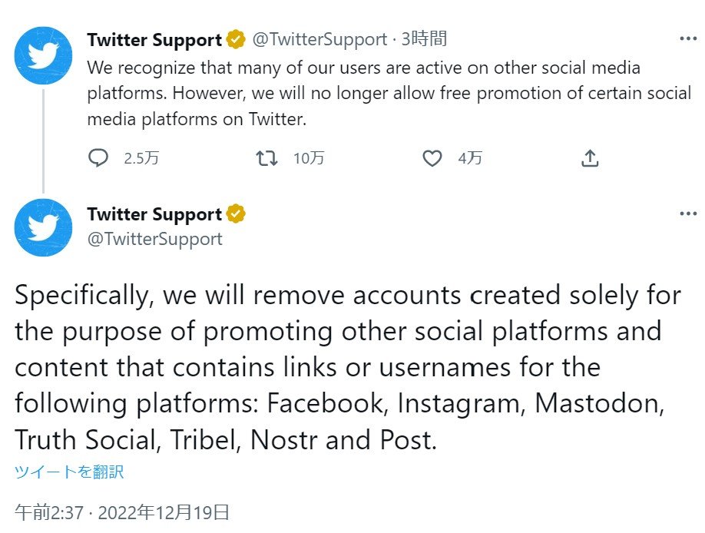Click gold verified badge on top tweet
Screen dimensions: 705x533
coord(236,39)
